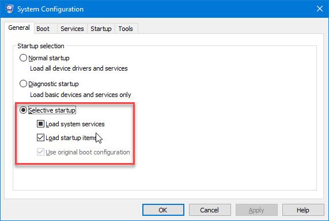Open the Startup tab
The height and width of the screenshot is (221, 329).
click(101, 29)
